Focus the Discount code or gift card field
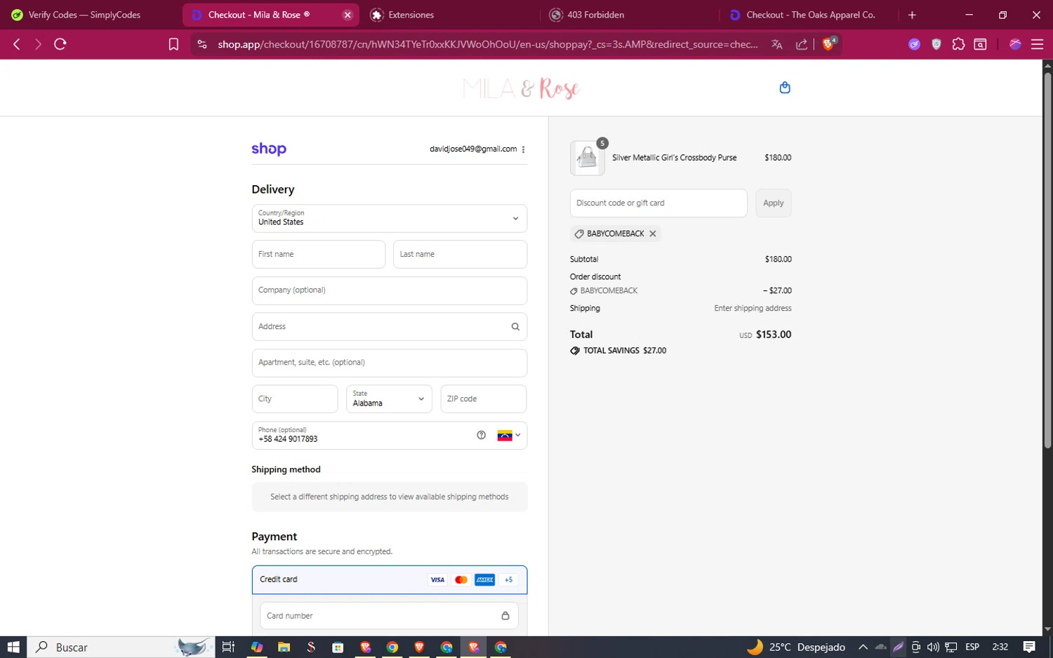Screen dimensions: 1053x658 click(658, 203)
